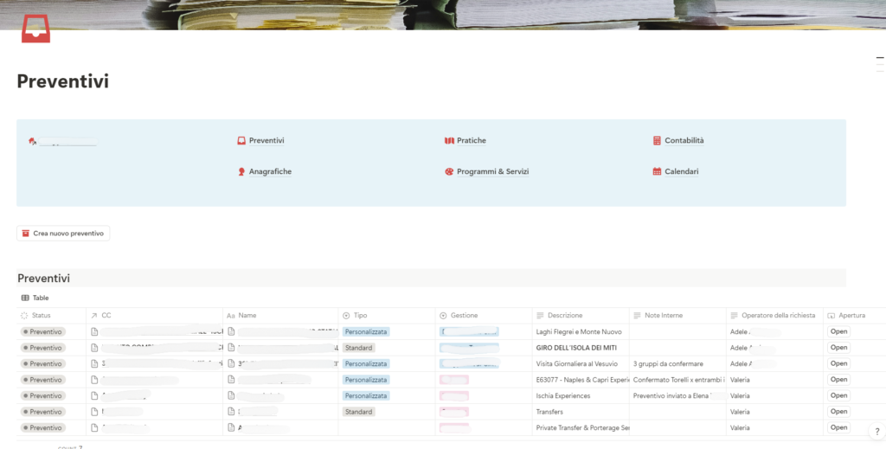Click 'Confermato Torelli' internal note
The width and height of the screenshot is (886, 449).
pos(678,380)
